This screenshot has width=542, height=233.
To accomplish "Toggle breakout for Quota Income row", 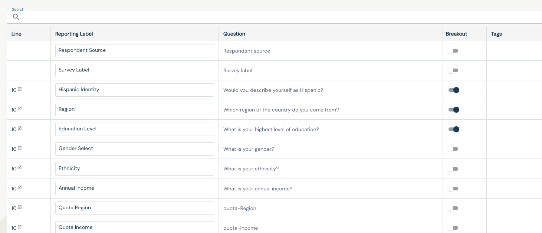I will [453, 228].
